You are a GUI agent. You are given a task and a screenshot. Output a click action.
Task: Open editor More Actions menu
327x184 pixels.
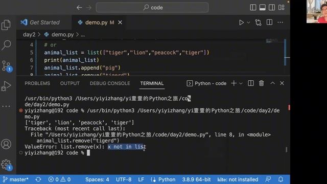pos(281,22)
